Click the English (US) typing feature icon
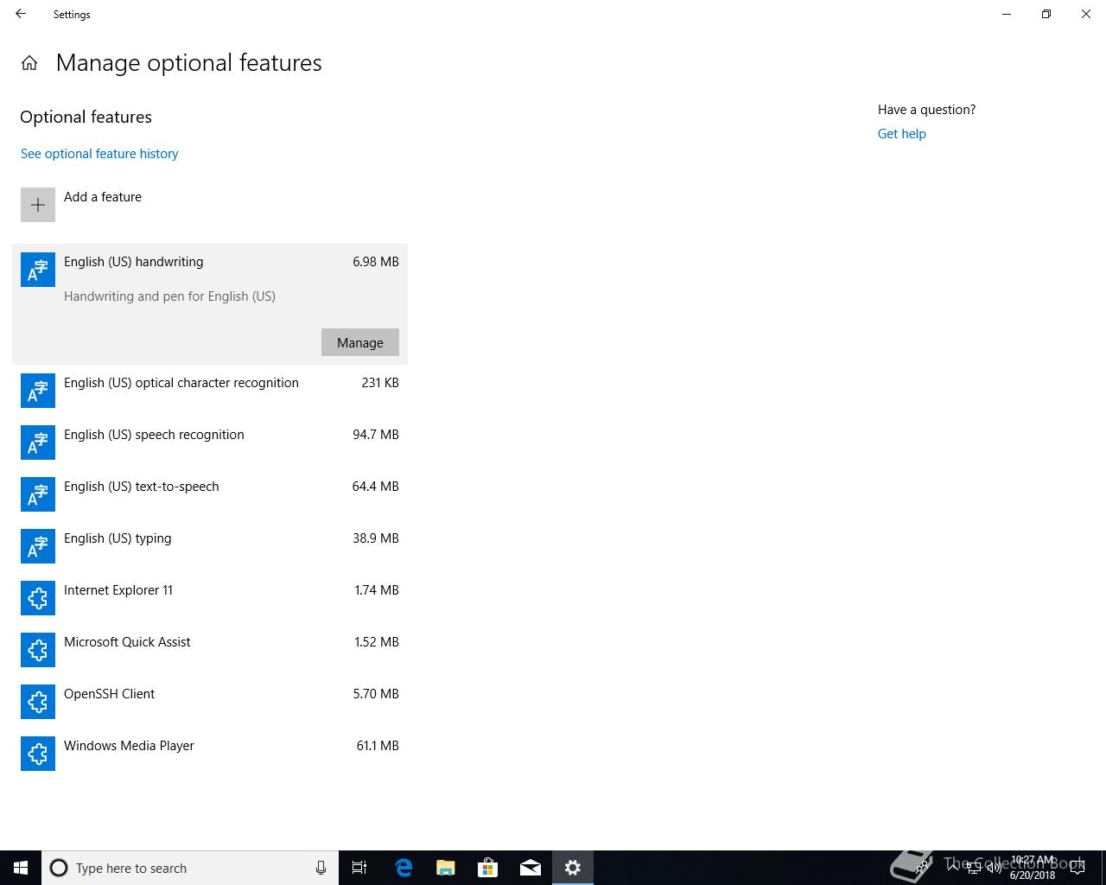 38,546
